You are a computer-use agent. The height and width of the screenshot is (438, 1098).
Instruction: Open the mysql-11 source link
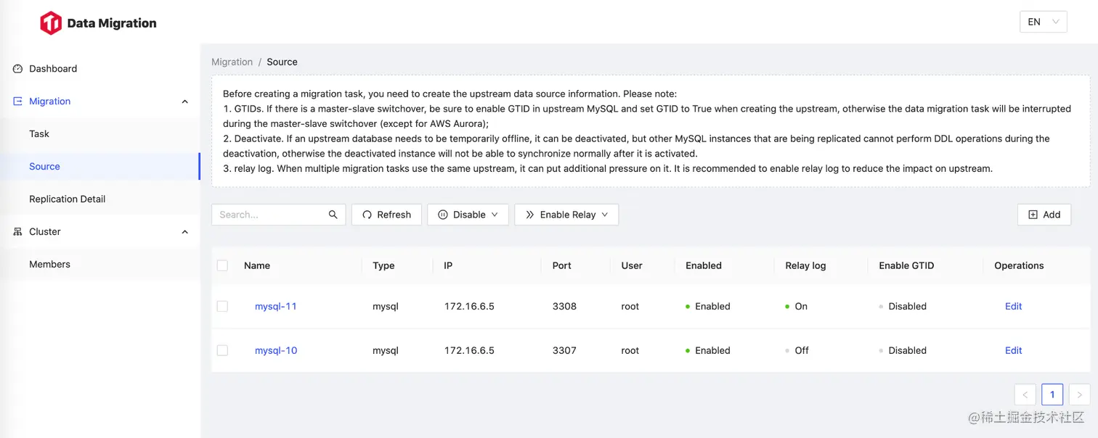pos(276,306)
